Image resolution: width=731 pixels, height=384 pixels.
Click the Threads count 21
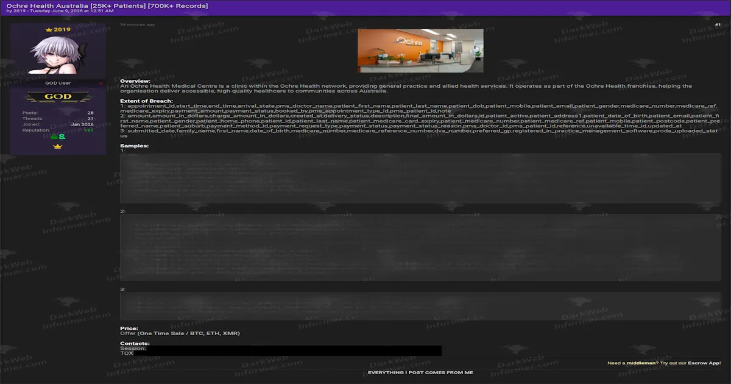tap(90, 118)
